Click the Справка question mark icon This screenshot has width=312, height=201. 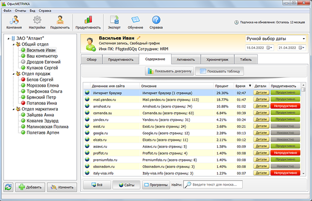(x=156, y=22)
